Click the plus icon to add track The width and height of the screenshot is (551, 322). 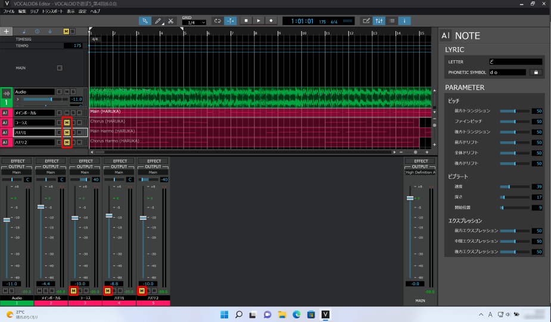pyautogui.click(x=7, y=31)
